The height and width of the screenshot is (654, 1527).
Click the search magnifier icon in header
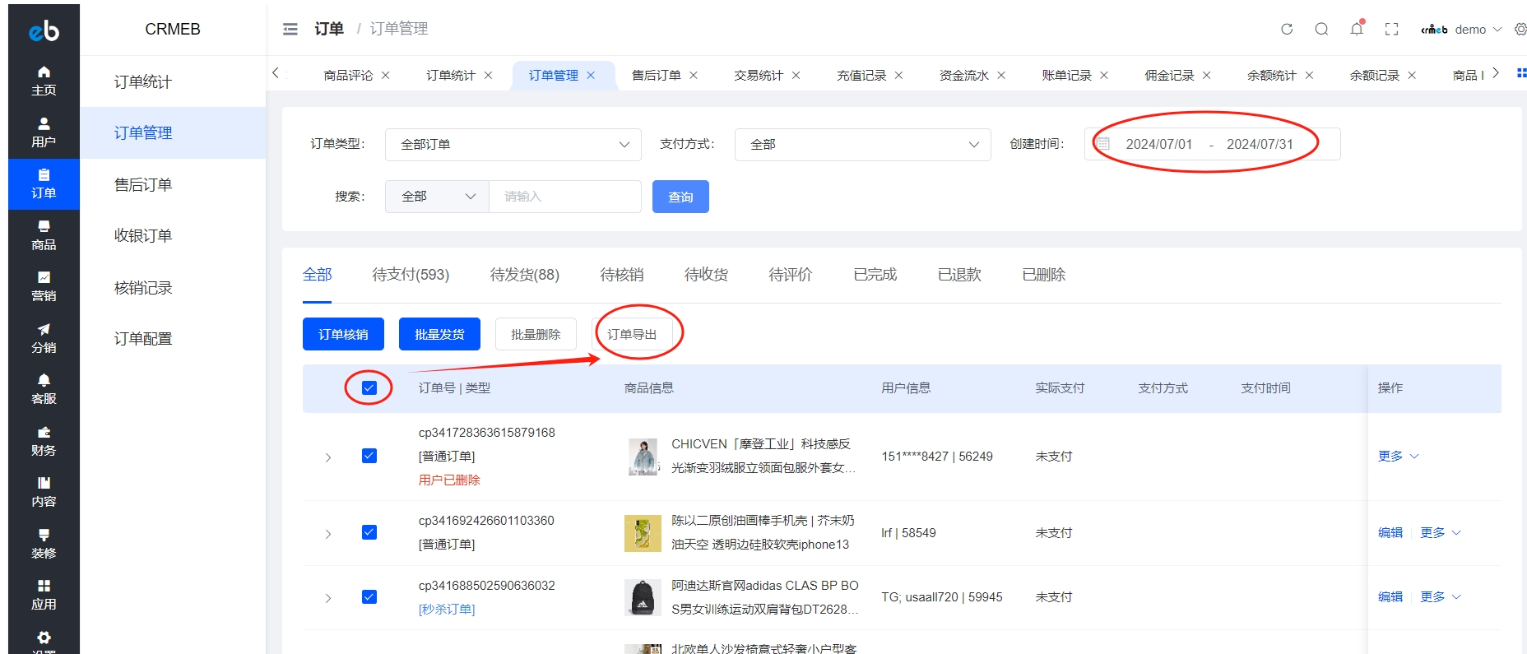click(1321, 29)
